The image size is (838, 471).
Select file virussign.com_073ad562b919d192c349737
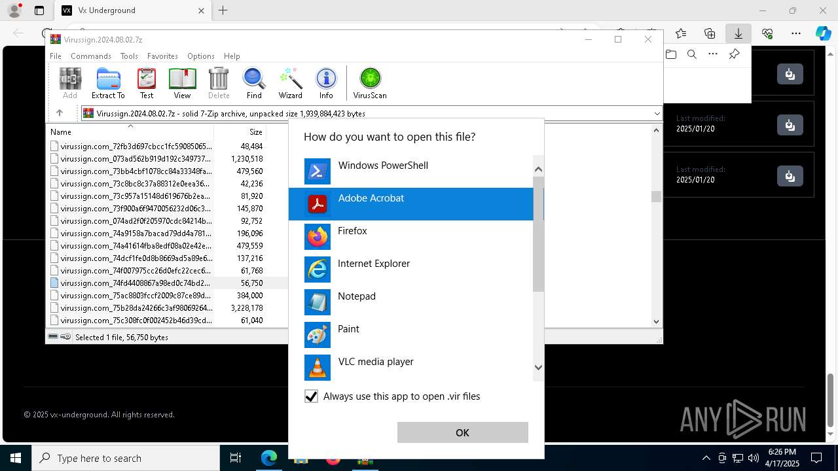pyautogui.click(x=136, y=159)
